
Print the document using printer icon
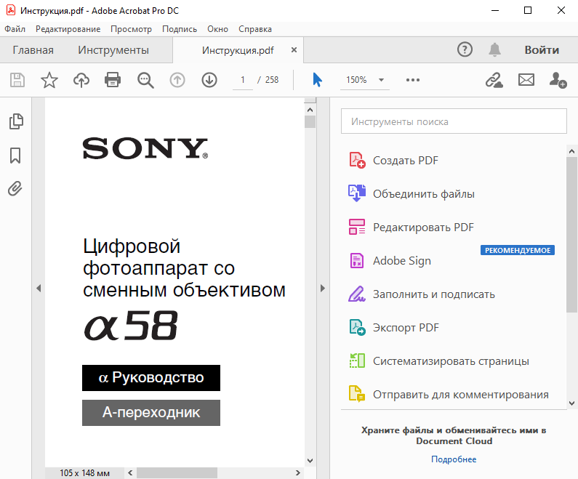[x=113, y=80]
